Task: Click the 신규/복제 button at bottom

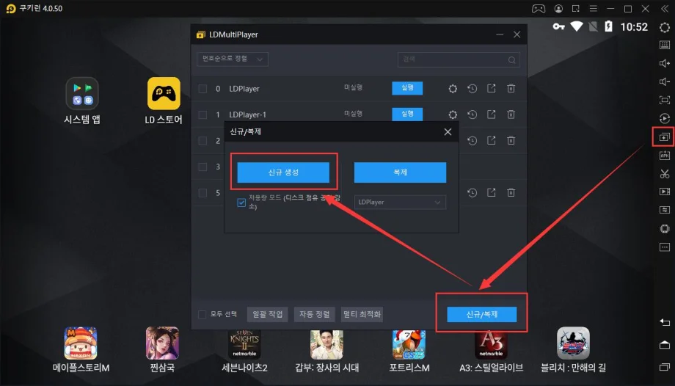Action: 482,315
